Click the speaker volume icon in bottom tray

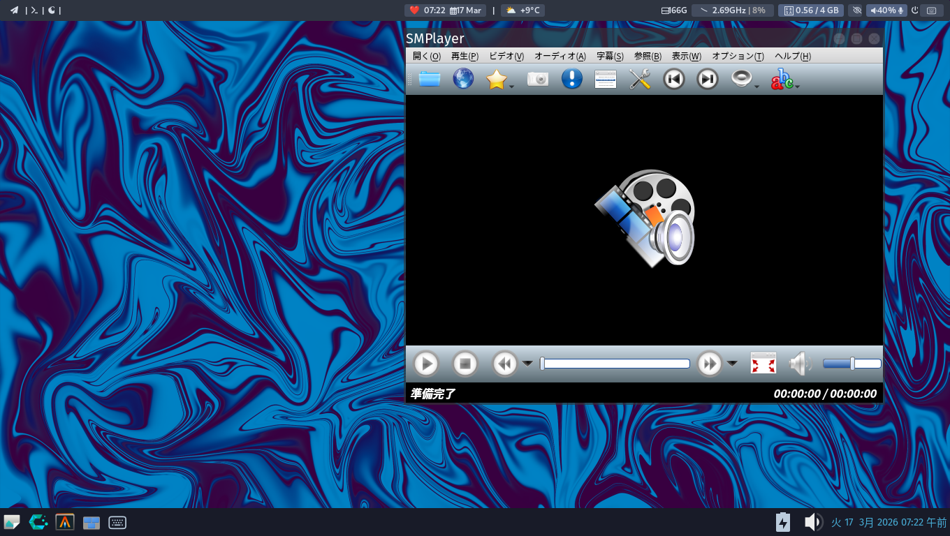[x=812, y=522]
